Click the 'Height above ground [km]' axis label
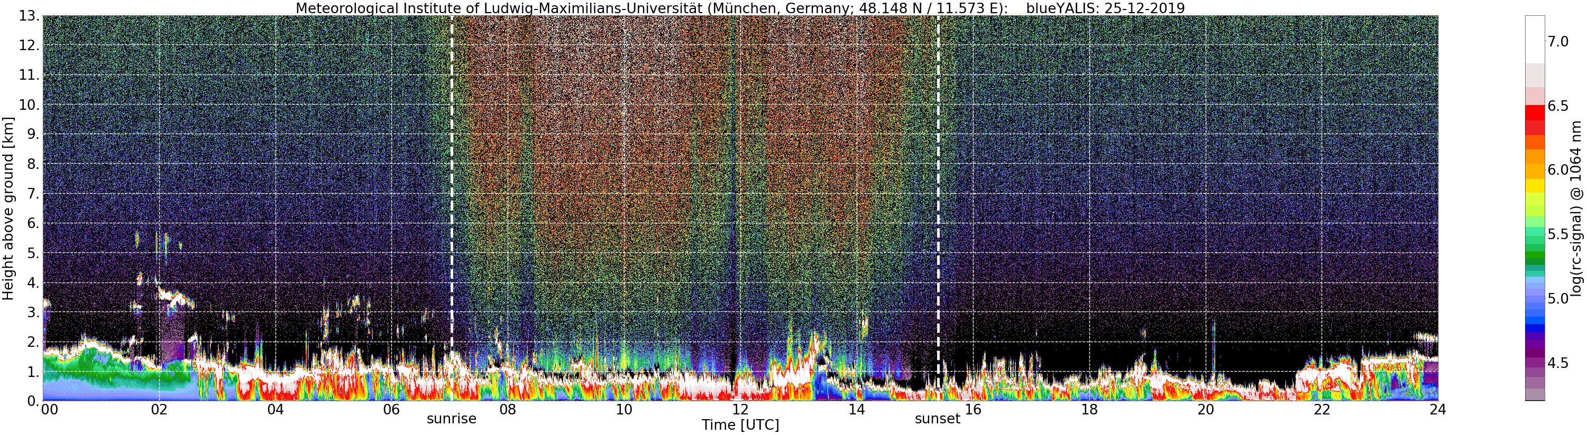The image size is (1587, 435). tap(8, 209)
